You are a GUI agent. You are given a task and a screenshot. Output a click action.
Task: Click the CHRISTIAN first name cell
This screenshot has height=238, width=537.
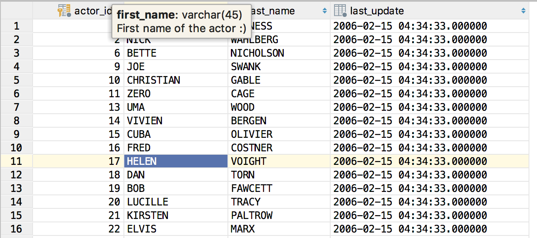click(175, 80)
